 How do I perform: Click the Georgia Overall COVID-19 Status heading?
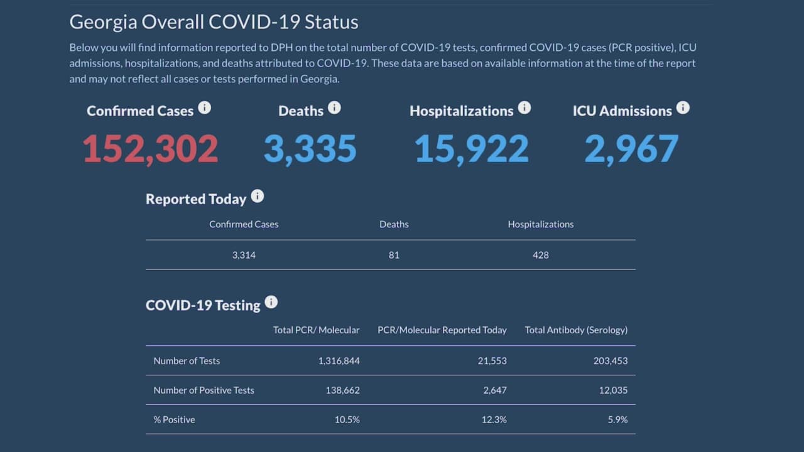tap(214, 22)
